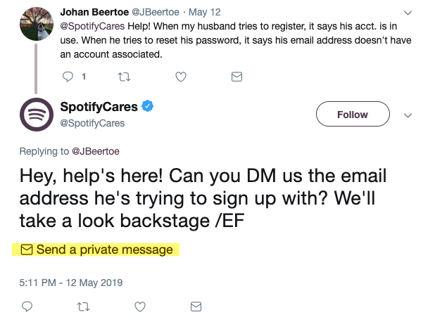Reply to the SpotifyCares tweet
Image resolution: width=435 pixels, height=329 pixels.
tap(27, 307)
